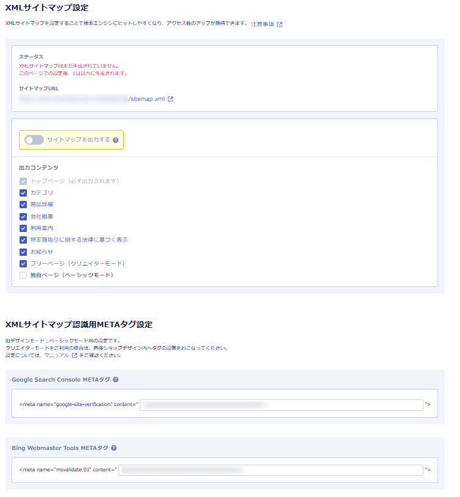Screen dimensions: 460x497
Task: Open external link icon beside 注意事項
Action: coord(279,24)
